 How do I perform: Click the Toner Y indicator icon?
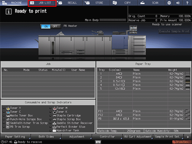click(x=8, y=108)
